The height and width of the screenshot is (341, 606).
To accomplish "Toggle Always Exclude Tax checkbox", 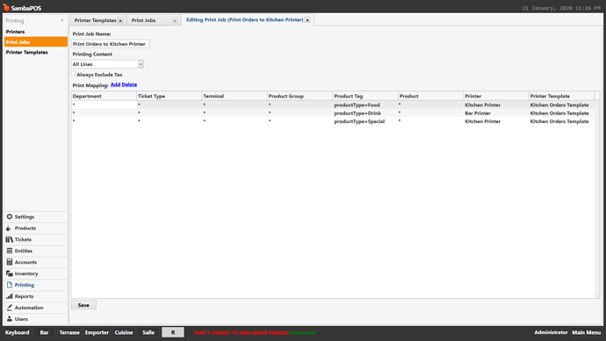I will pyautogui.click(x=73, y=74).
